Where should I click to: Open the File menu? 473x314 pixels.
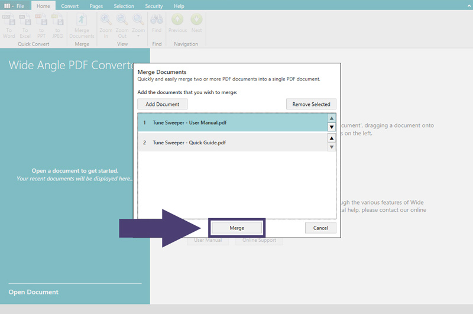pos(15,6)
